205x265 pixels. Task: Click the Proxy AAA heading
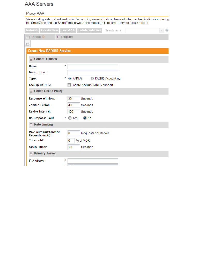click(x=35, y=13)
